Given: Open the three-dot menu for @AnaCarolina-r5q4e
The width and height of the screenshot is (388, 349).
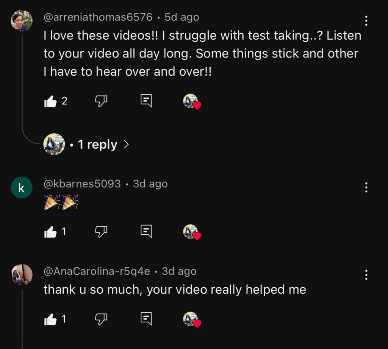Looking at the screenshot, I should tap(366, 275).
